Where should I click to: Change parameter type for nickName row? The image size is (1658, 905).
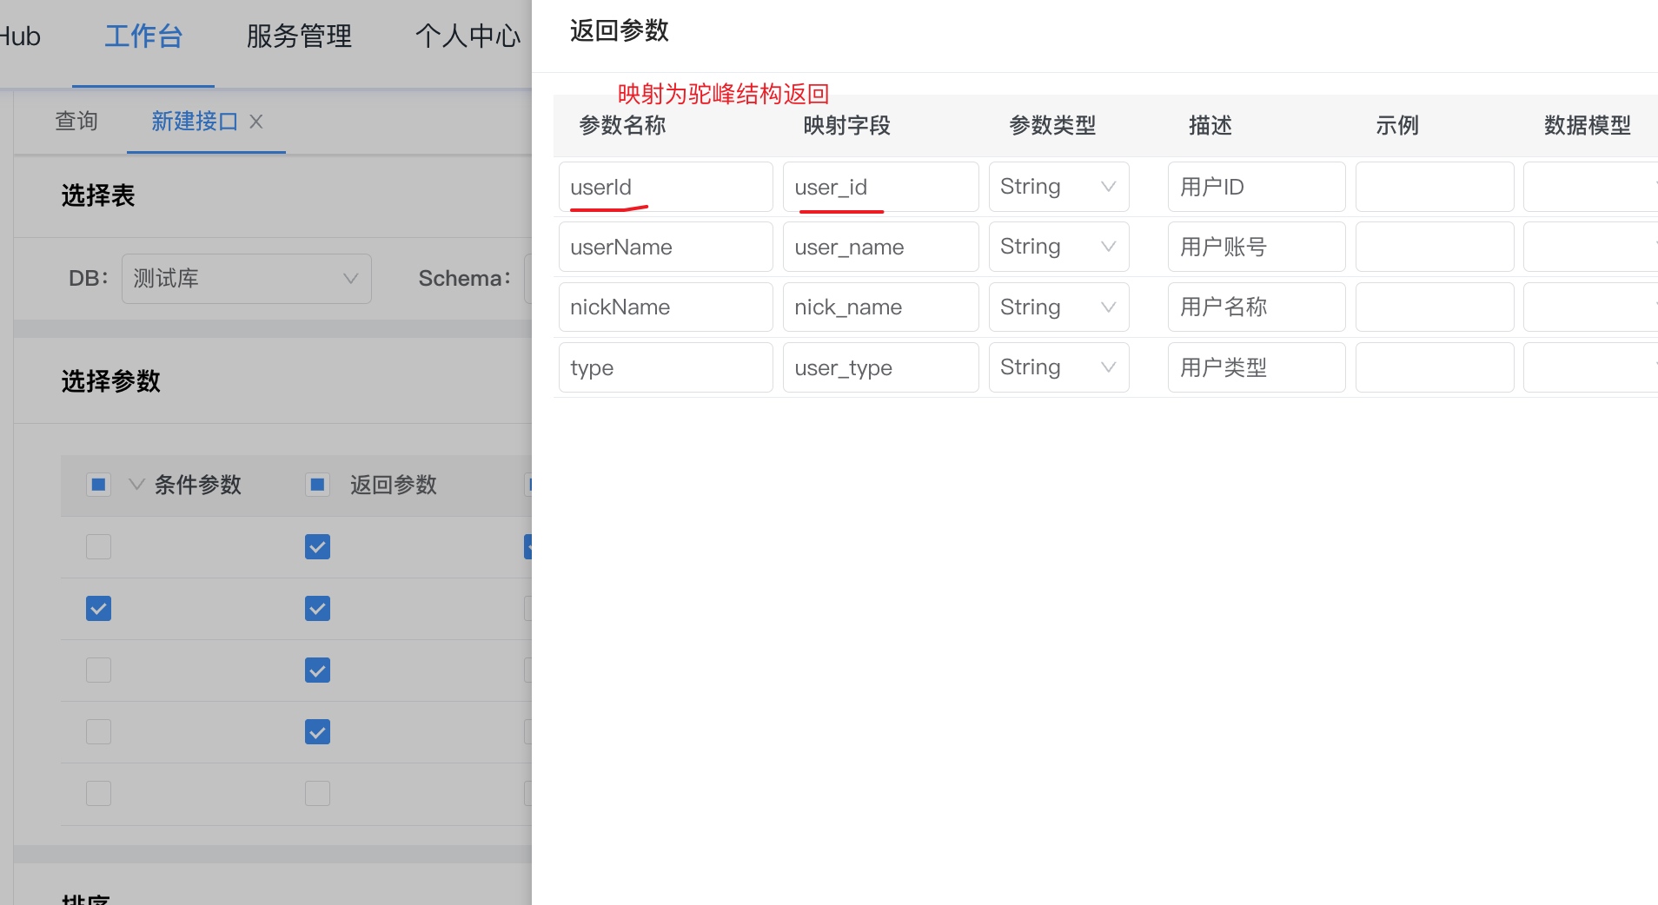click(1058, 307)
